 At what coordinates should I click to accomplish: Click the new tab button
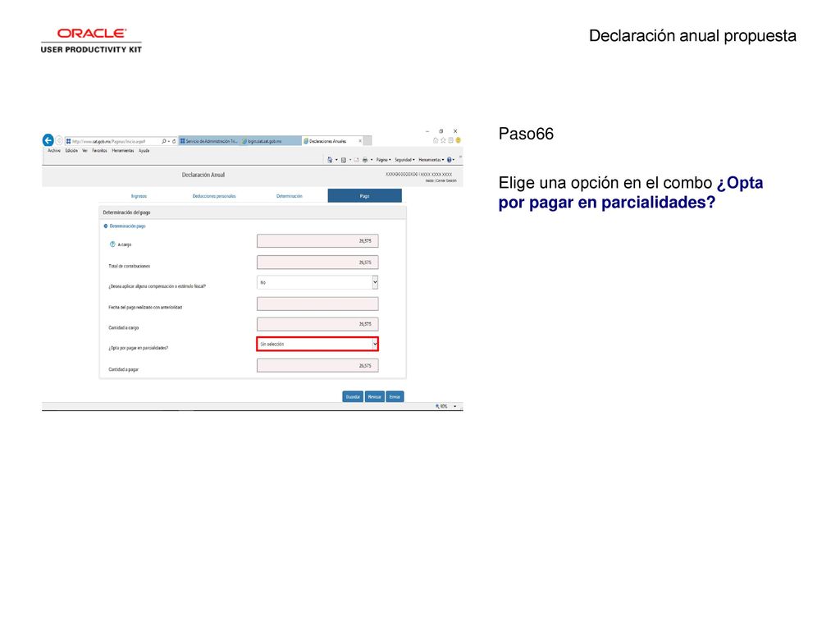click(368, 141)
